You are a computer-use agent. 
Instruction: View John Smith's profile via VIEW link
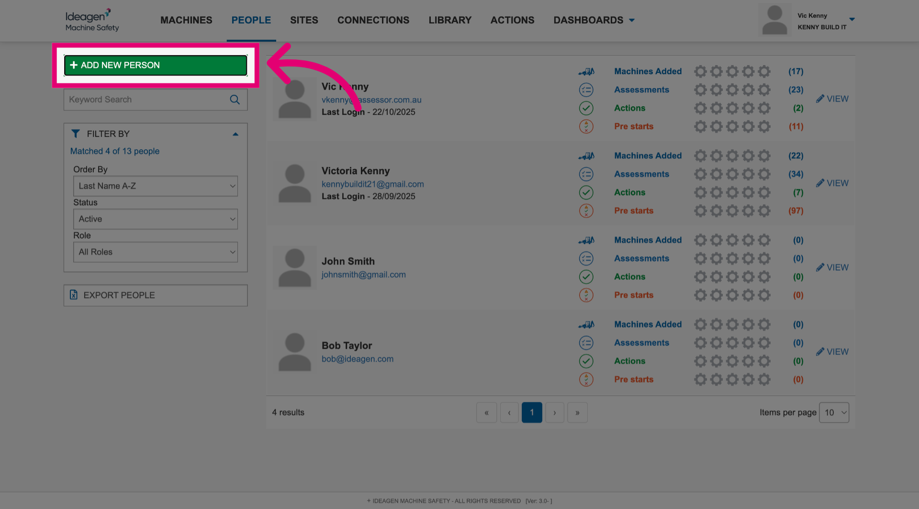pos(832,267)
